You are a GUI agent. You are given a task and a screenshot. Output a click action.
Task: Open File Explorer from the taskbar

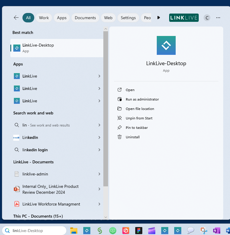point(74,231)
